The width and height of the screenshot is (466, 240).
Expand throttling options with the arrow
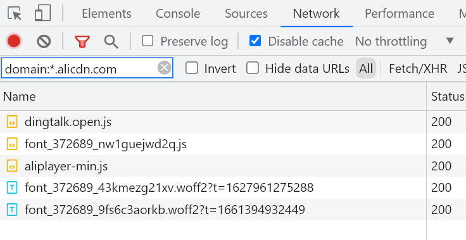pyautogui.click(x=450, y=41)
